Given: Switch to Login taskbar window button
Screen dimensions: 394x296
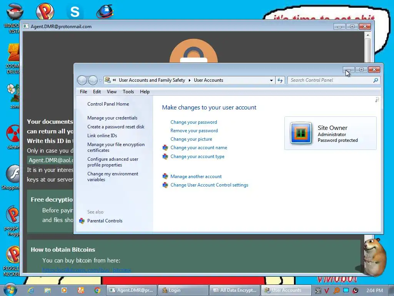Looking at the screenshot, I should pyautogui.click(x=183, y=290).
